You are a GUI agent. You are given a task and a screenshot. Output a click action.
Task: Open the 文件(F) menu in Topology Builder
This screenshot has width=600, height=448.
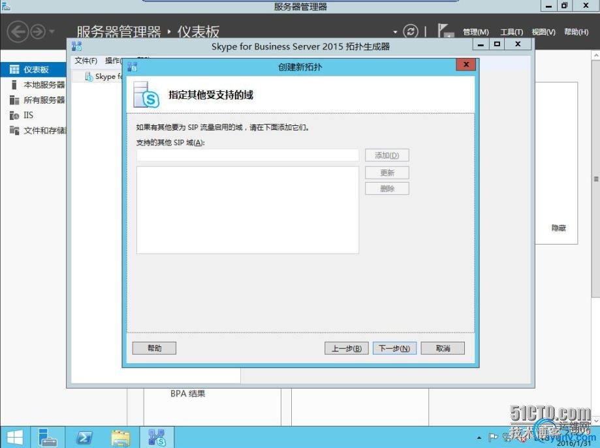click(x=86, y=61)
